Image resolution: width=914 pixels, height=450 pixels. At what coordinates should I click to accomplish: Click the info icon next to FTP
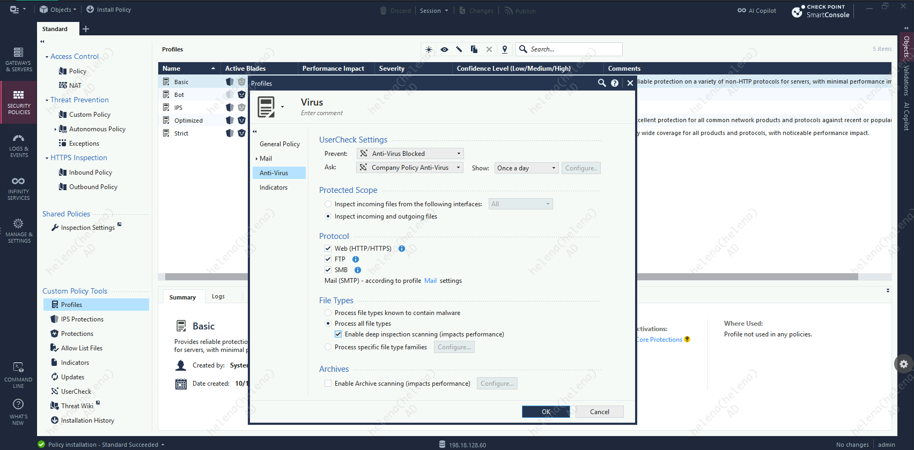click(356, 259)
